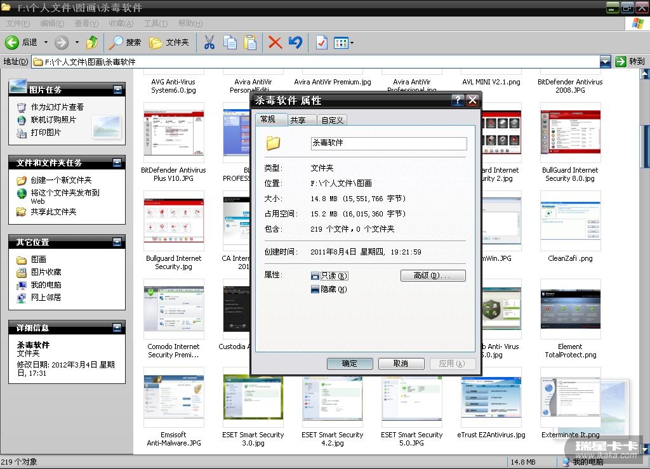Click the Undo arrow icon
650x469 pixels.
point(295,43)
